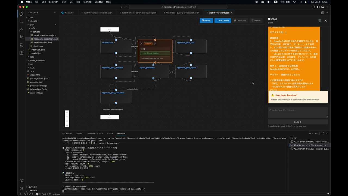The height and width of the screenshot is (196, 348).
Task: Open macOS Control Center
Action: point(306,2)
